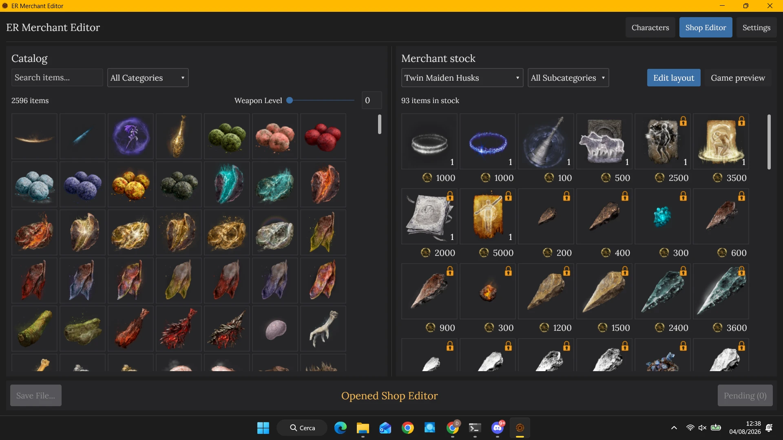Click the Merchant stock scrollbar

tap(769, 142)
